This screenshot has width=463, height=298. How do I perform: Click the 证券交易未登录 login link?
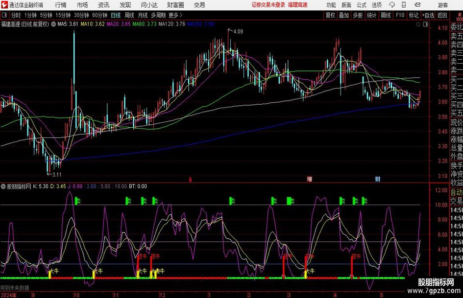coord(268,5)
